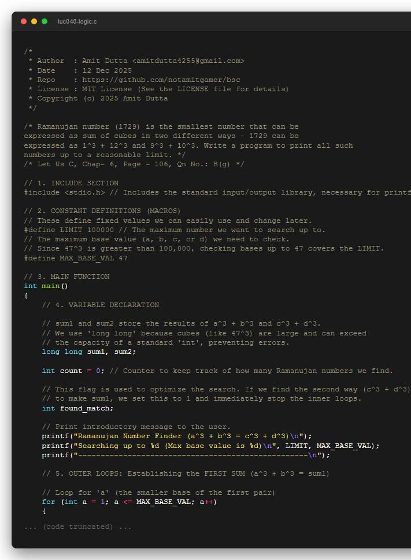Click the MIT License comment line
Viewport: 411px width, 560px height.
(x=158, y=89)
